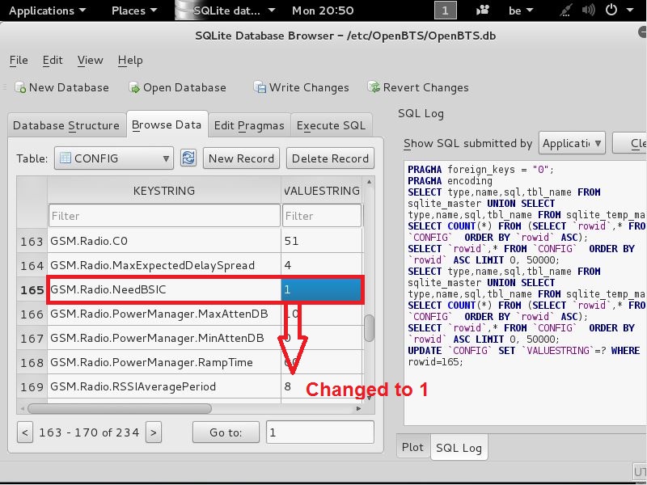Image resolution: width=647 pixels, height=485 pixels.
Task: Click the Write Changes toolbar icon
Action: click(260, 87)
